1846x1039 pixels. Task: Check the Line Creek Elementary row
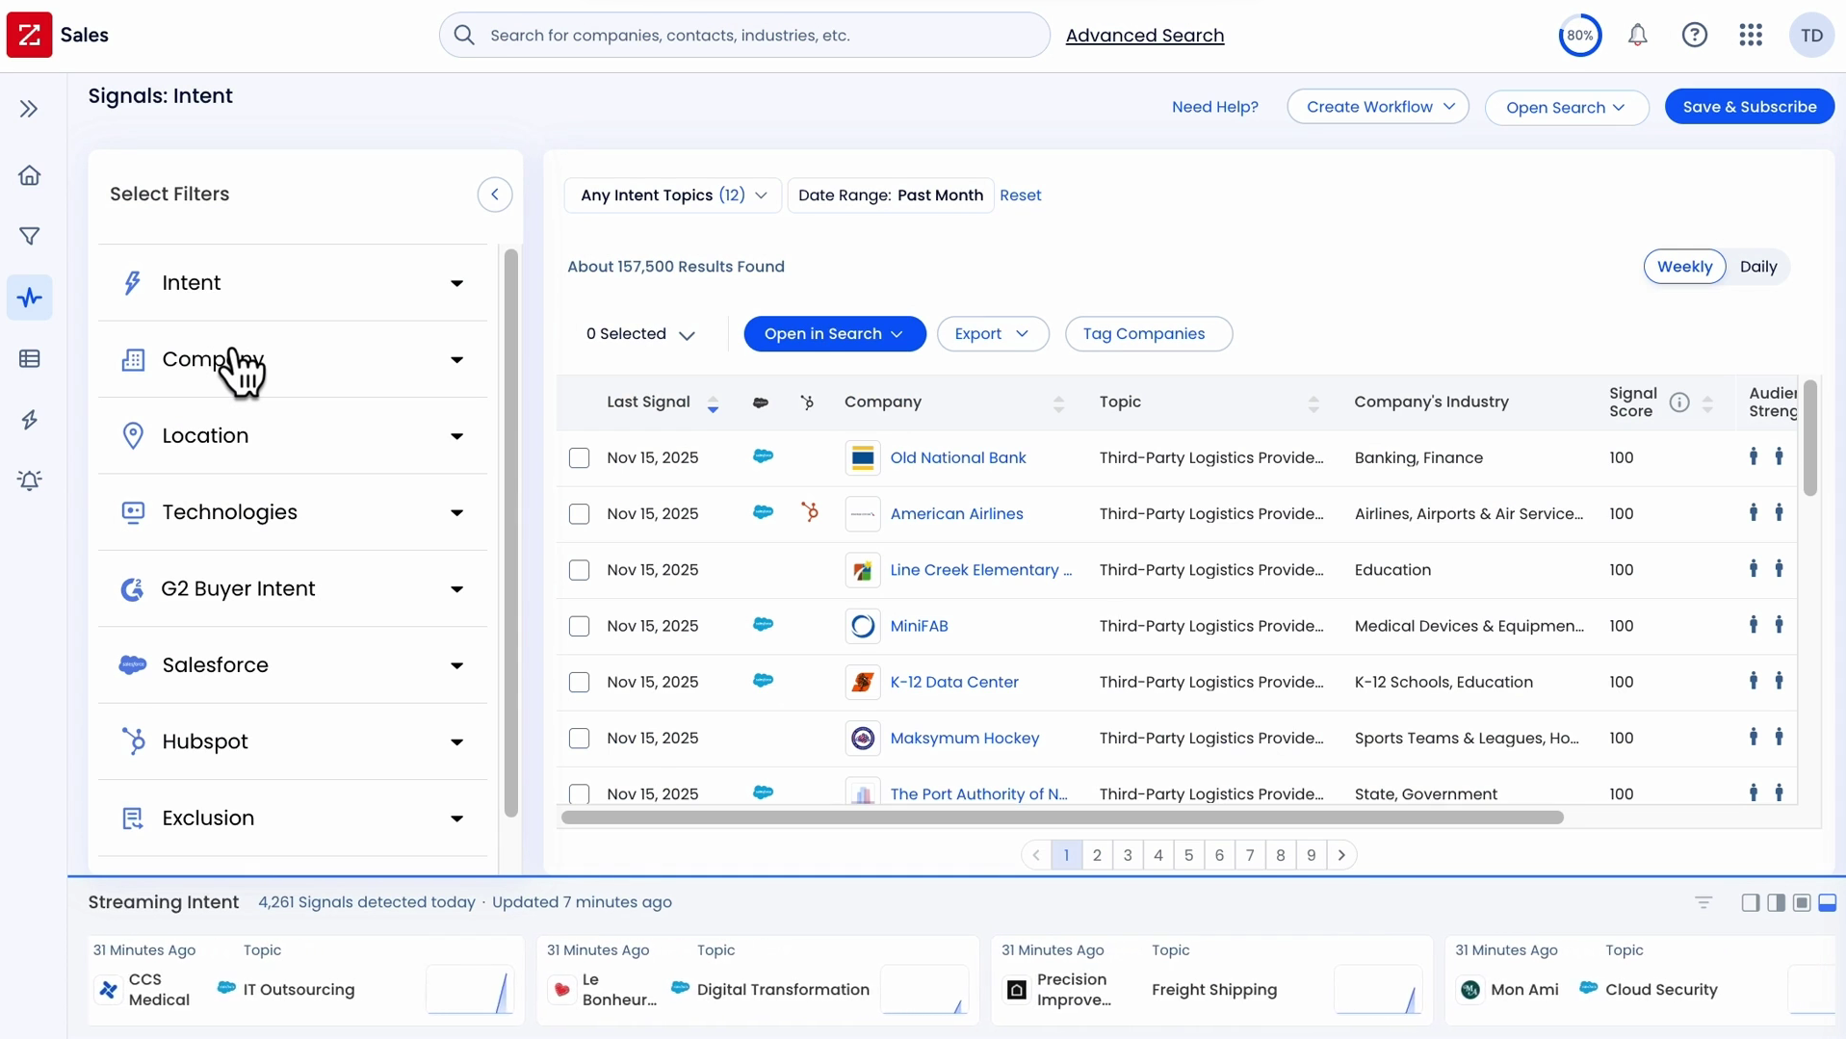(579, 570)
